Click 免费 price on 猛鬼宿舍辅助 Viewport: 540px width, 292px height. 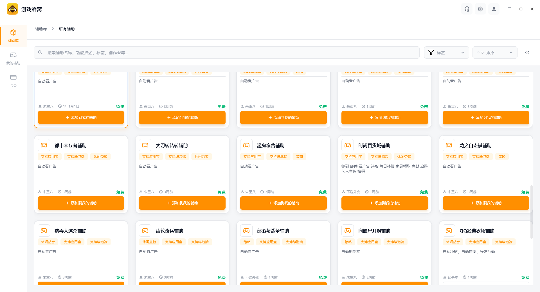tap(323, 192)
